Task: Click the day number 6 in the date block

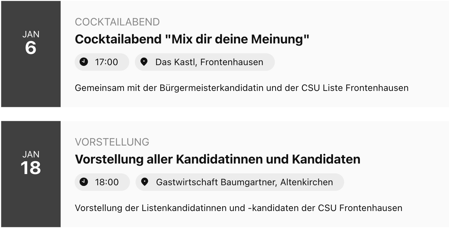Action: (x=31, y=48)
